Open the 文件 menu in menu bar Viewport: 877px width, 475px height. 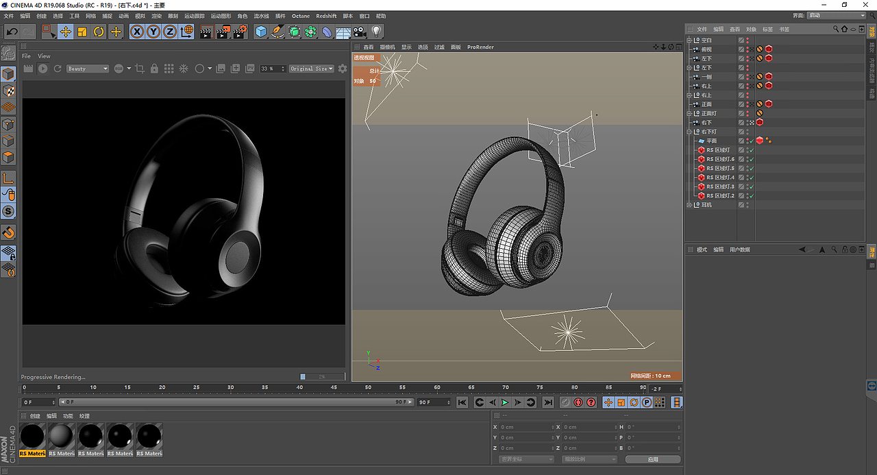click(x=9, y=16)
